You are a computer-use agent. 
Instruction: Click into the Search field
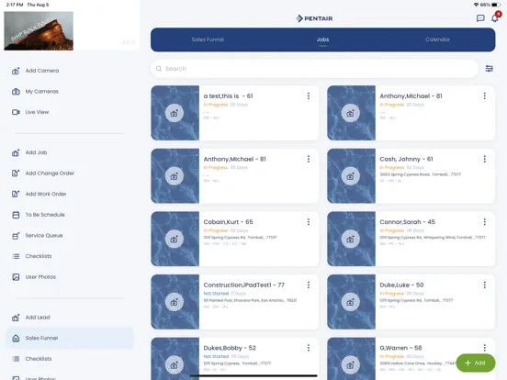pos(314,69)
